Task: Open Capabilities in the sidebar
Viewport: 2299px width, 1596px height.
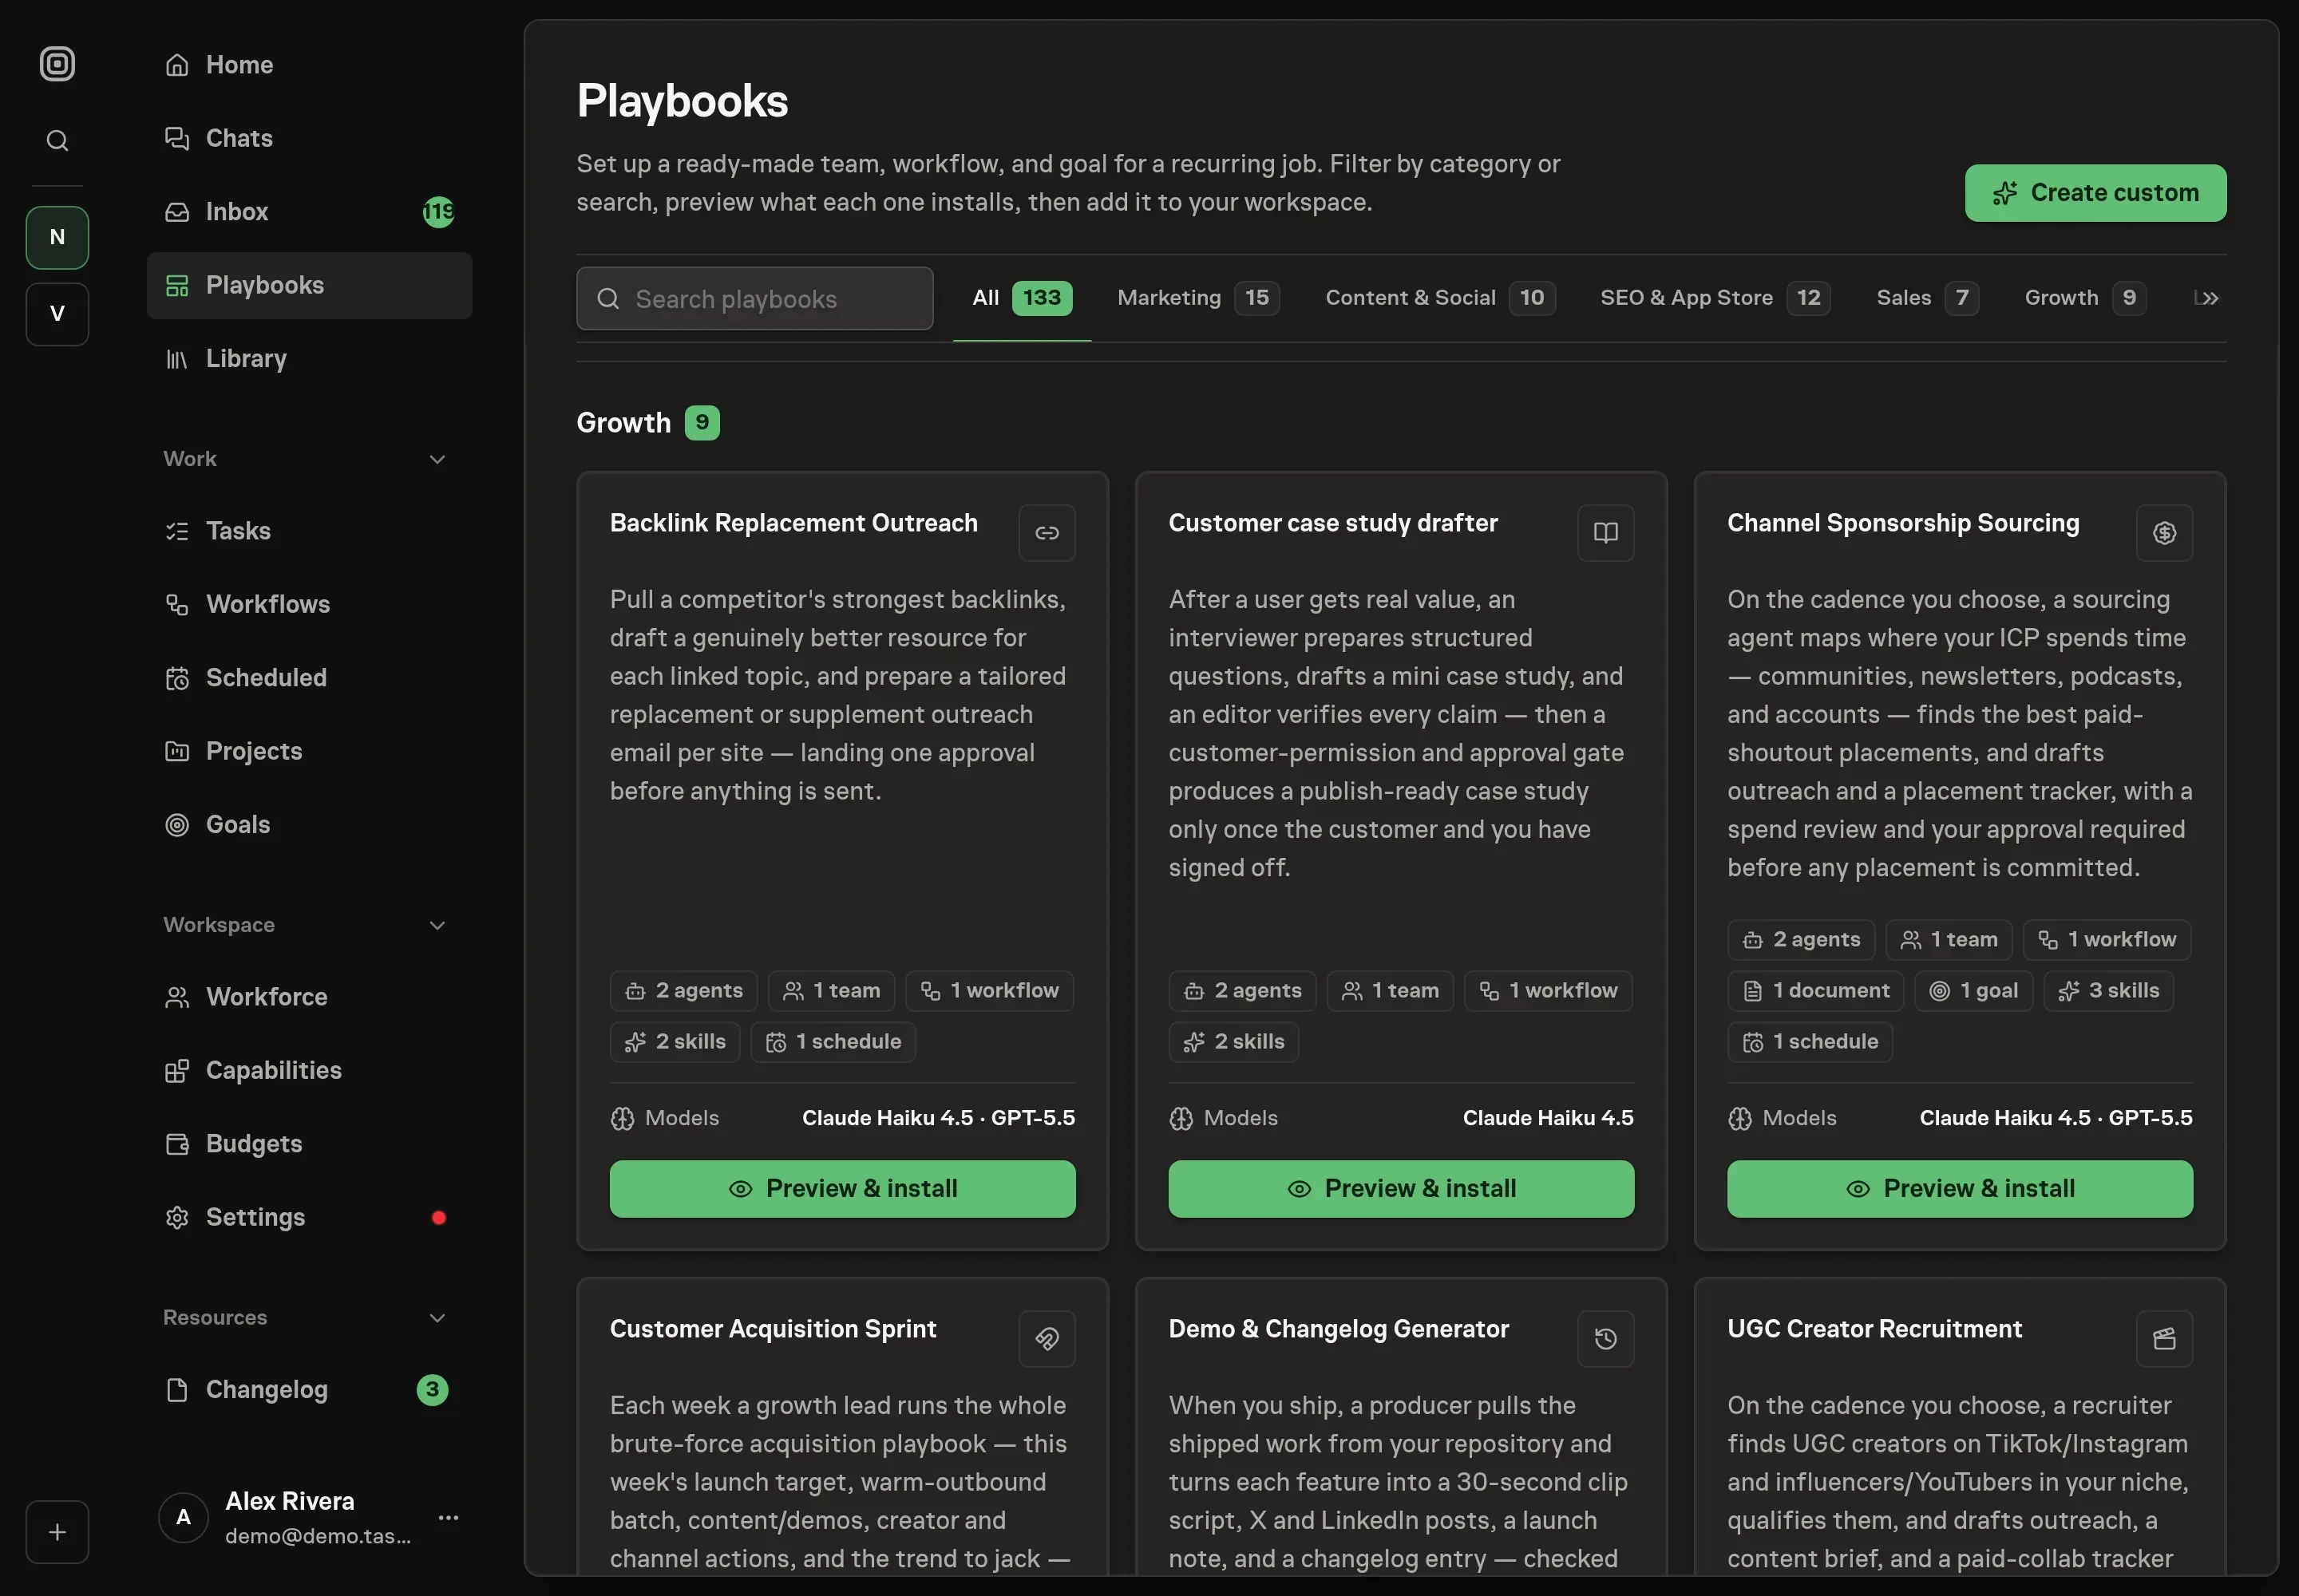Action: tap(309, 1070)
